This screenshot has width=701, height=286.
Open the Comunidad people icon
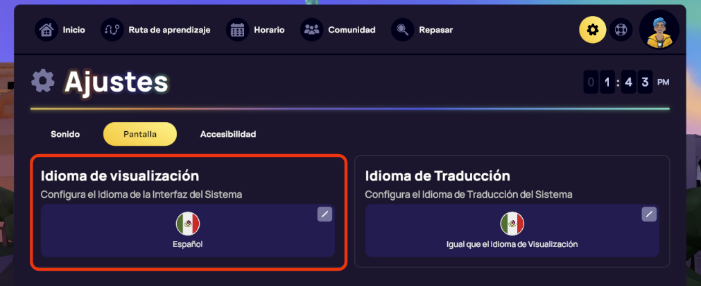point(312,30)
